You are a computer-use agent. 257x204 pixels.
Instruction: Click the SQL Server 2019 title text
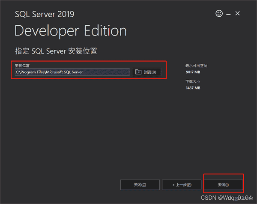(x=45, y=14)
